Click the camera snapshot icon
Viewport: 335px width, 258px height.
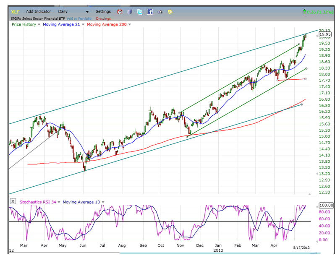tap(160, 12)
